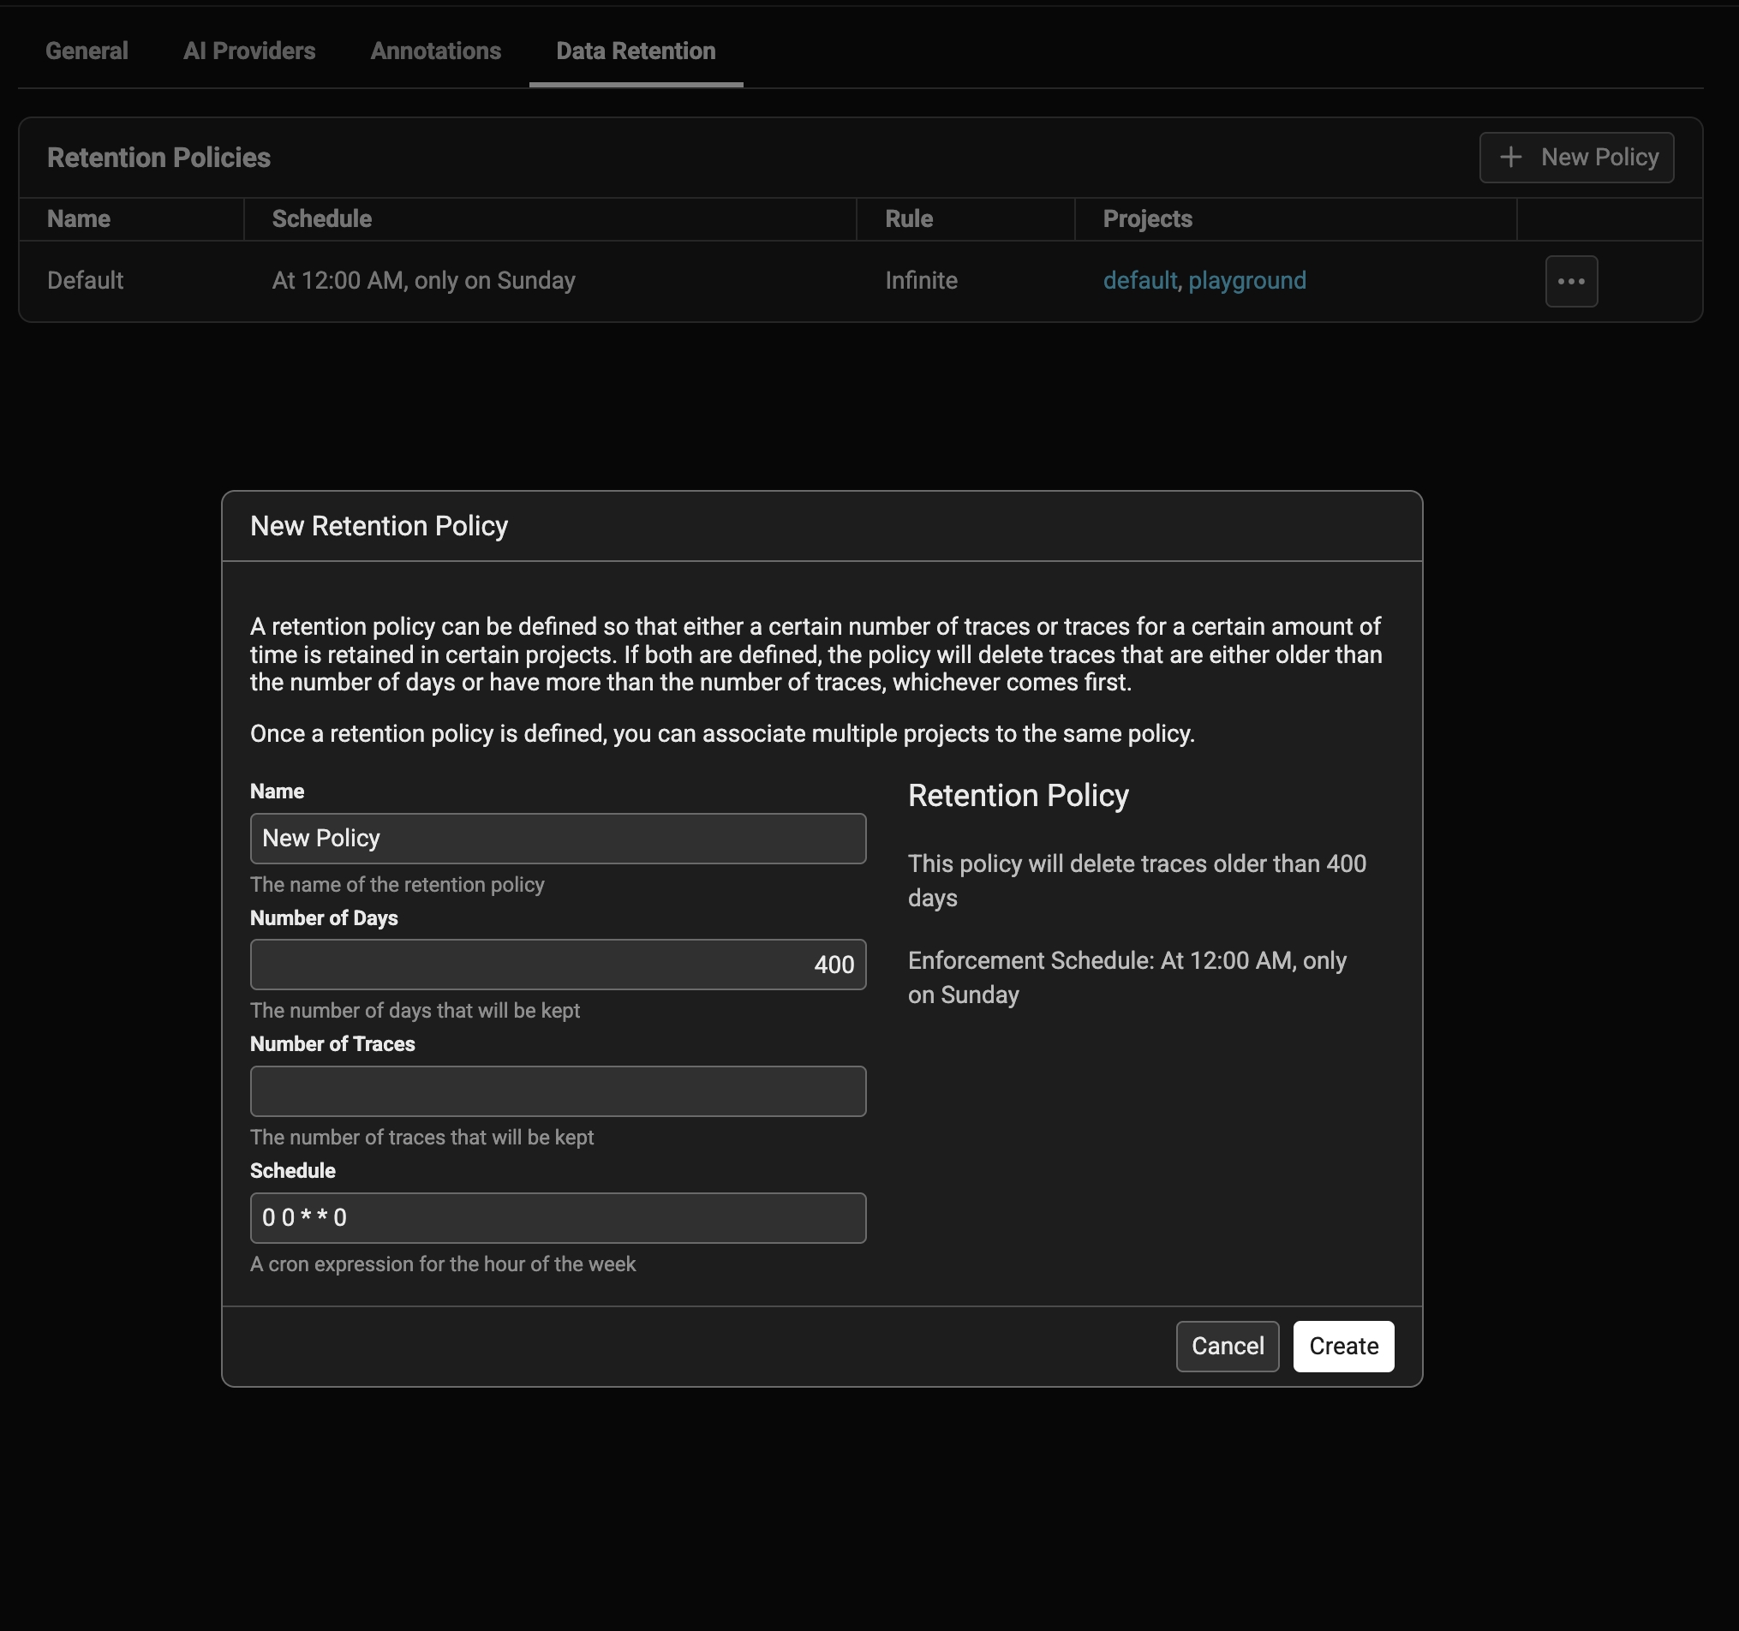
Task: Select the Default policy row name
Action: 85,281
